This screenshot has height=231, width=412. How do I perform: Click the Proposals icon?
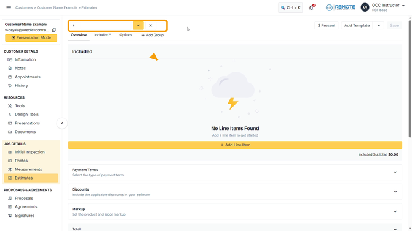[x=10, y=199]
